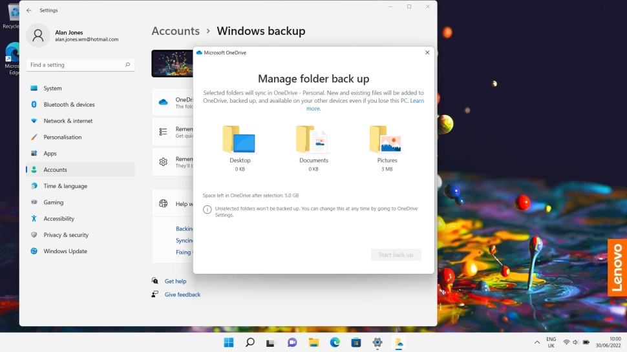Click the info icon beside unselected folders note

click(x=207, y=210)
